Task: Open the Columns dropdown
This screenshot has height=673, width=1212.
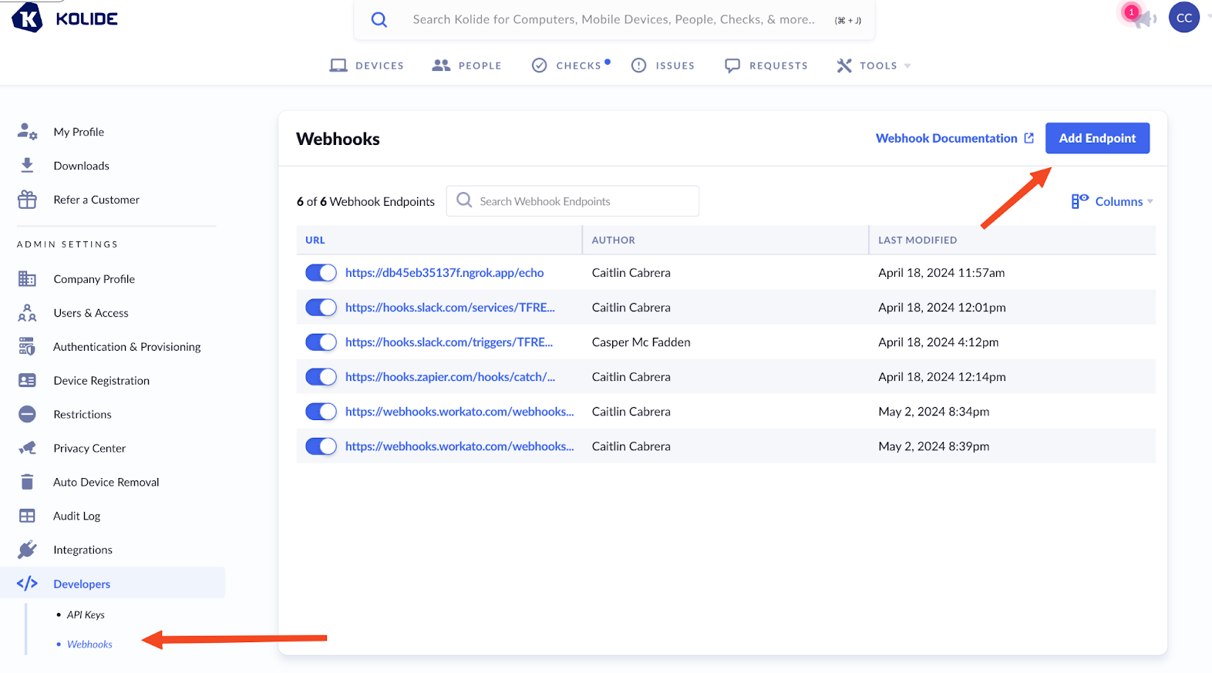Action: click(x=1112, y=201)
